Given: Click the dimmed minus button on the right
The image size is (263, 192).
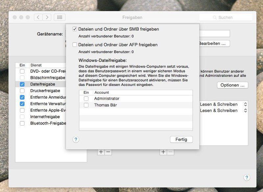Looking at the screenshot, I should click(x=170, y=151).
